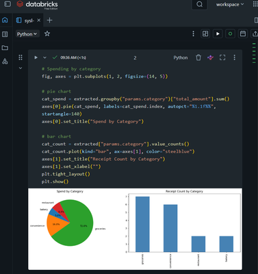Screen dimensions: 258x274
Task: Run all cells with play button
Action: pos(218,34)
